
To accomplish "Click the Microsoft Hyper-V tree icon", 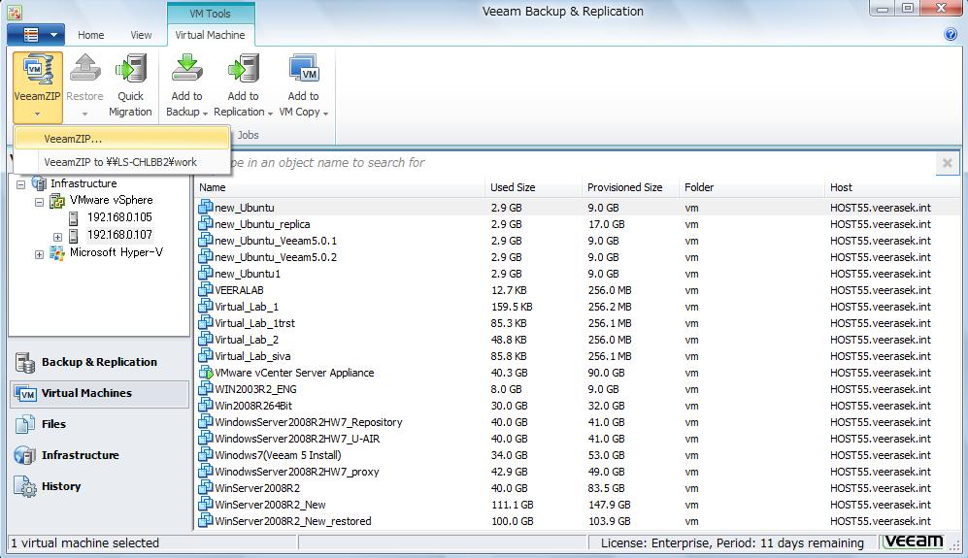I will click(57, 253).
